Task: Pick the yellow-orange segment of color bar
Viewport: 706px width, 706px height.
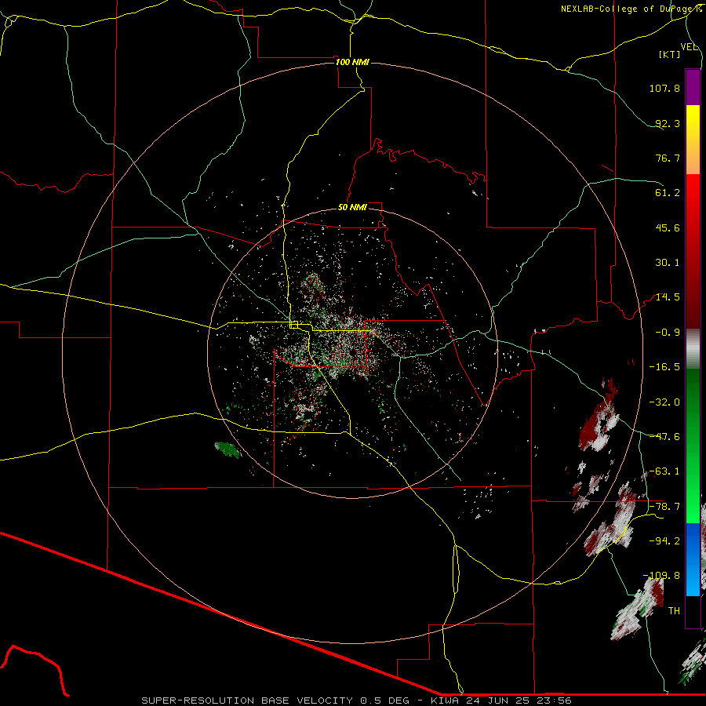Action: coord(693,140)
